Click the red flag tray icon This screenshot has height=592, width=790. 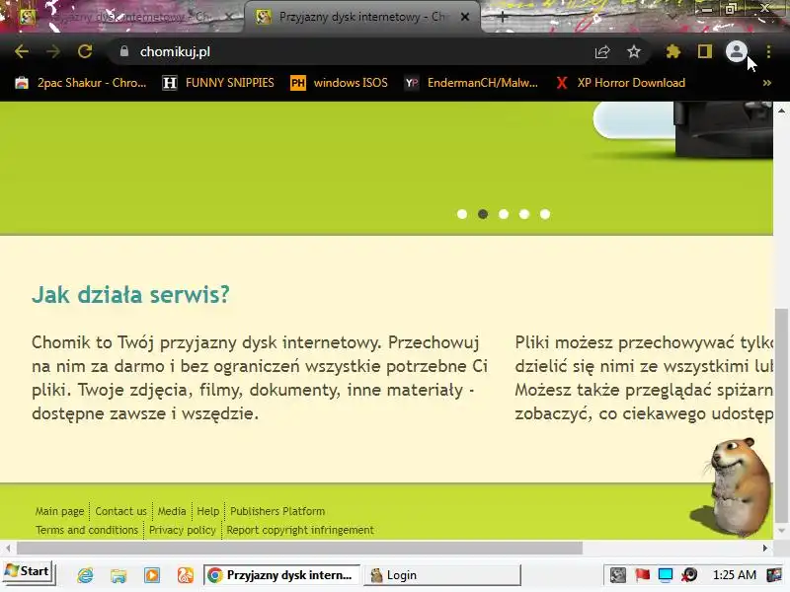click(642, 575)
